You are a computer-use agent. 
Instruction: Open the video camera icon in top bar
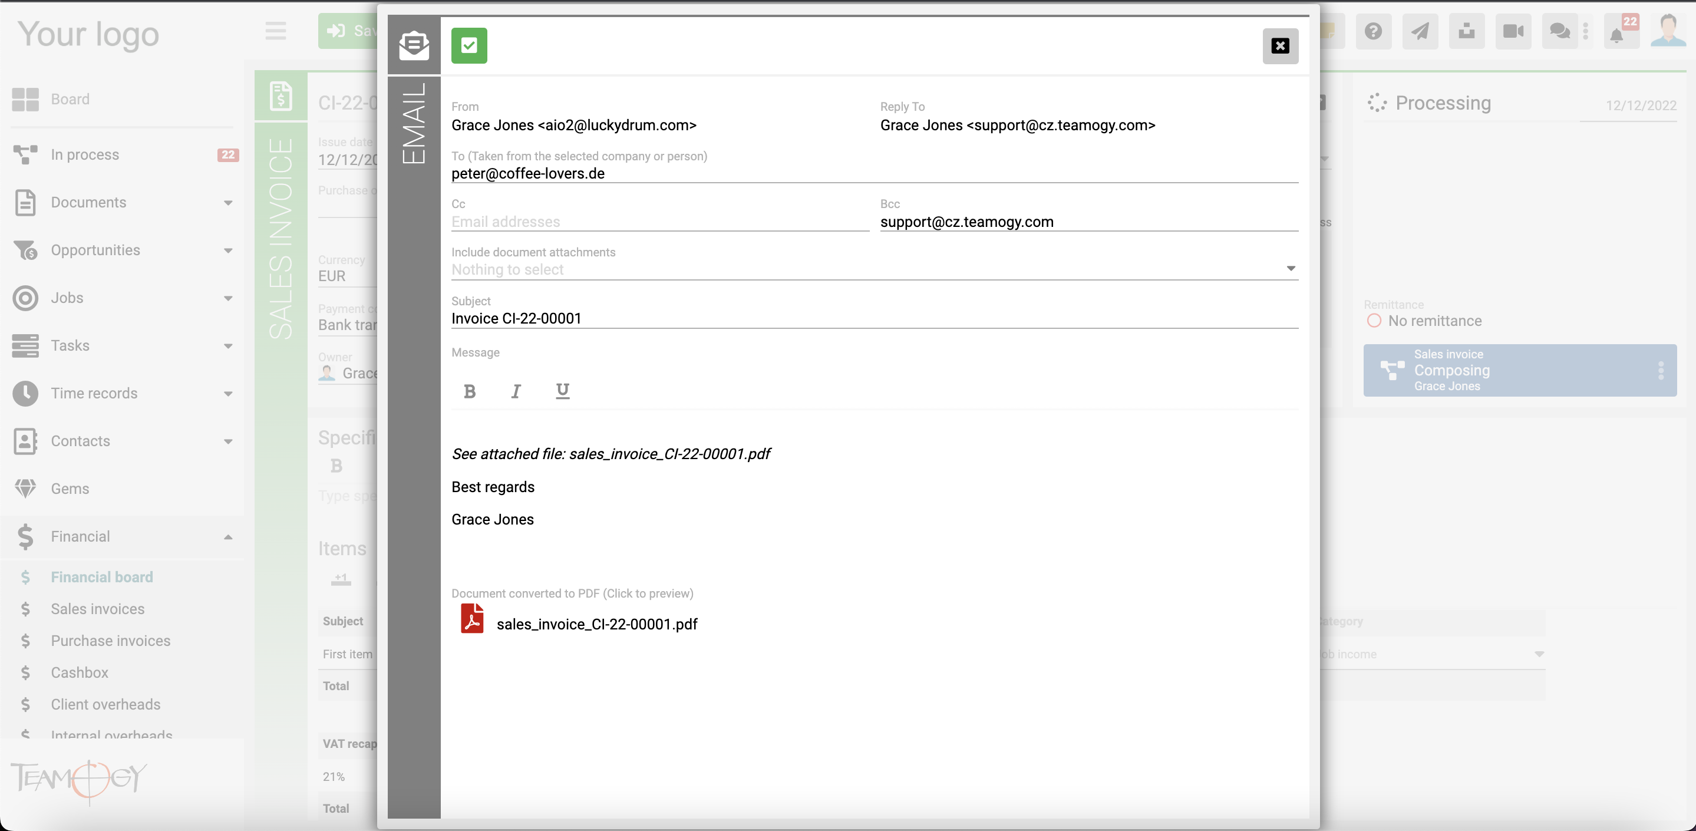(x=1513, y=31)
